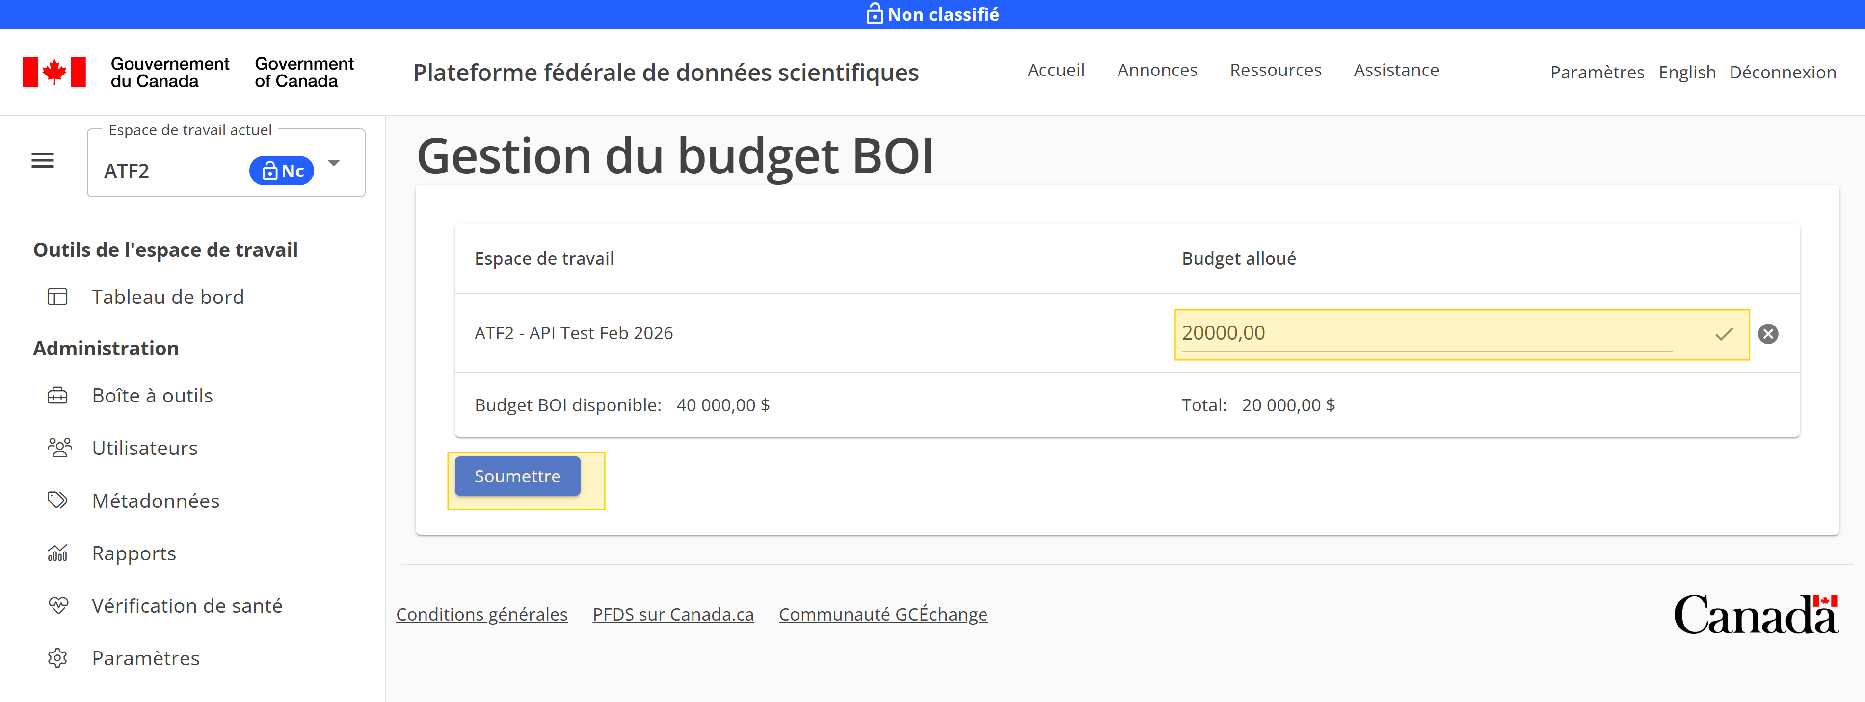Select Assistance in the top navigation
1865x702 pixels.
1396,70
